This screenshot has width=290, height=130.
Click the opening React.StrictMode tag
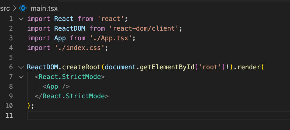pyautogui.click(x=70, y=77)
